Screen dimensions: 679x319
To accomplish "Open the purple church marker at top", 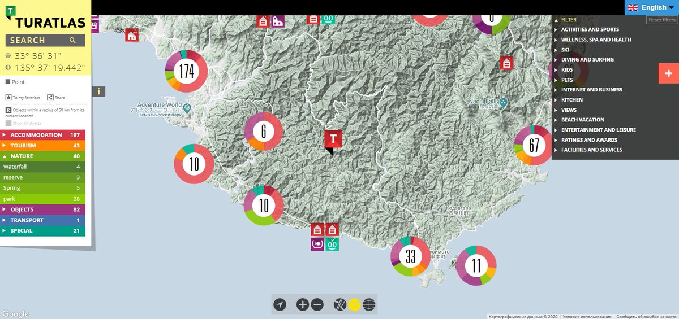I will tap(277, 21).
